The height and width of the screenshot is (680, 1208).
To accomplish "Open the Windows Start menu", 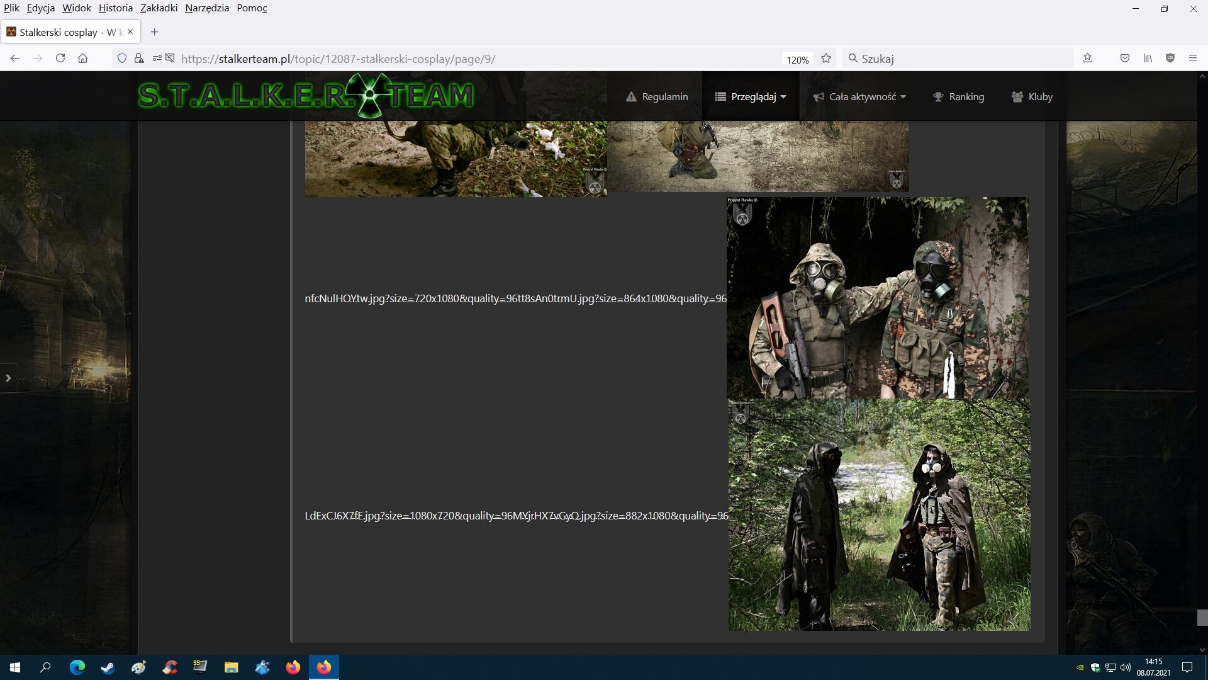I will coord(15,667).
